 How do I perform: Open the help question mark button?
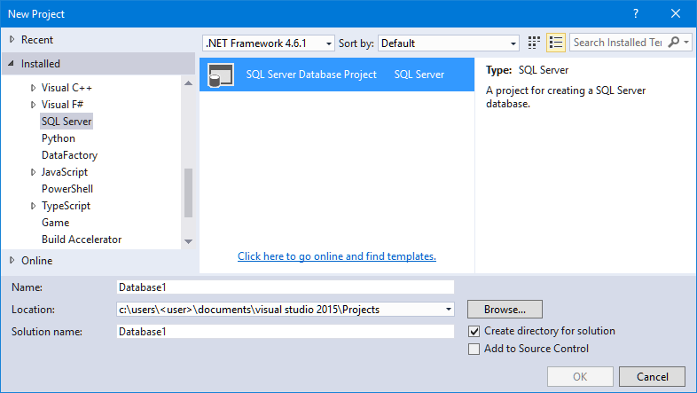636,14
